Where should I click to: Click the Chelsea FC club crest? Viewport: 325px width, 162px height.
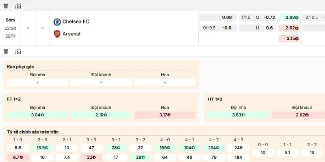(x=57, y=22)
